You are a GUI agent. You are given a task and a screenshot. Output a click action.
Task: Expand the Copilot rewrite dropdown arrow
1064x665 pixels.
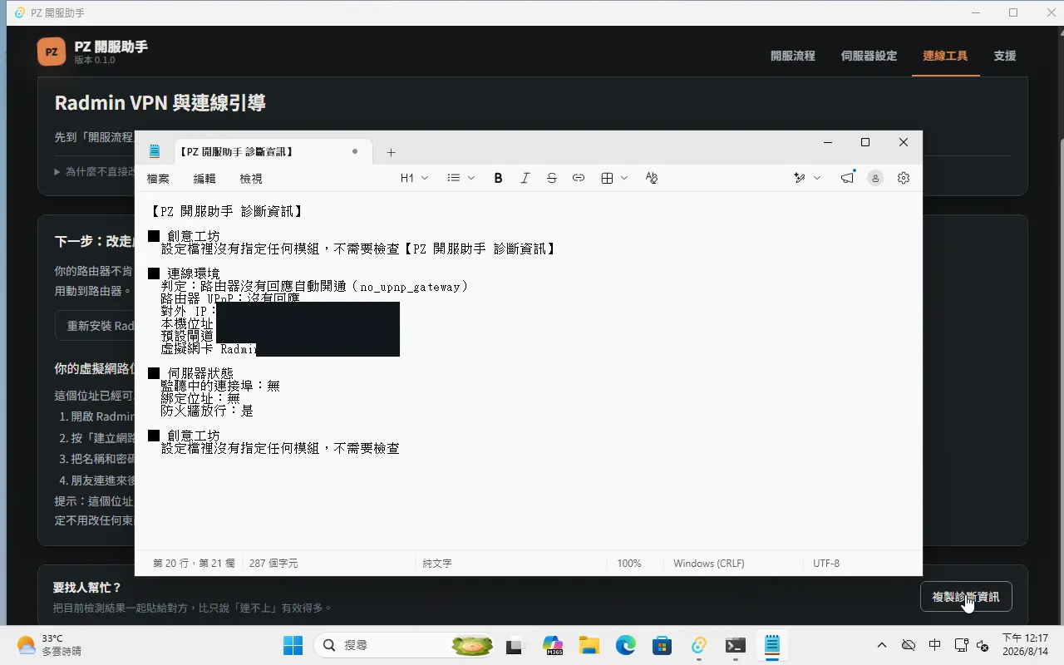[817, 178]
